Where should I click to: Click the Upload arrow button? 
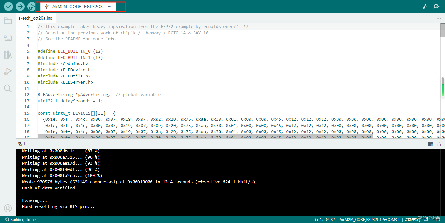[20, 6]
